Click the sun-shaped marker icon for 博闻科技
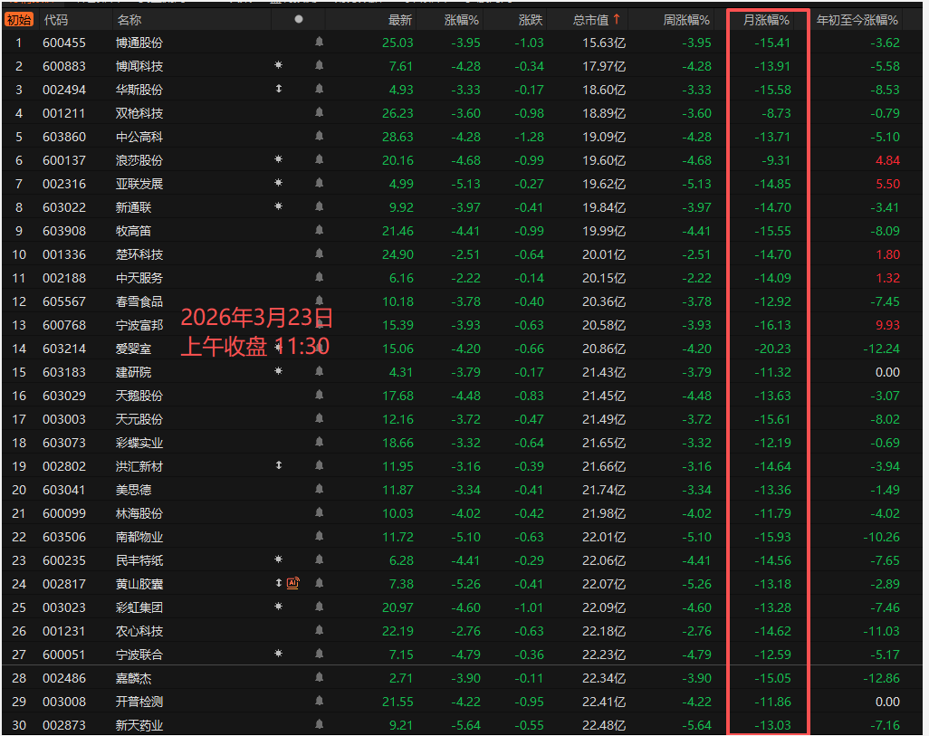Screen dimensions: 929x736 (279, 64)
